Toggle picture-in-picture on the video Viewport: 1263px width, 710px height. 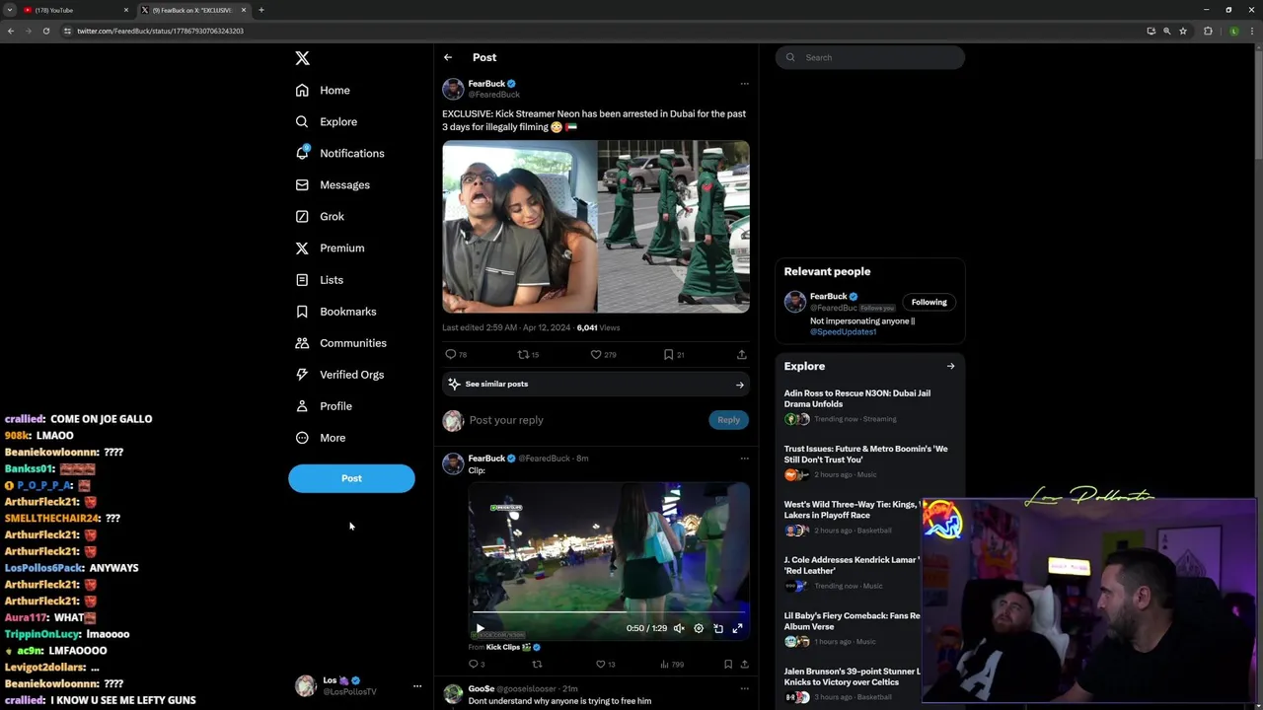[718, 628]
